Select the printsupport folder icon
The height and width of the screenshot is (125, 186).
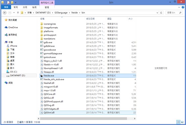pyautogui.click(x=41, y=35)
